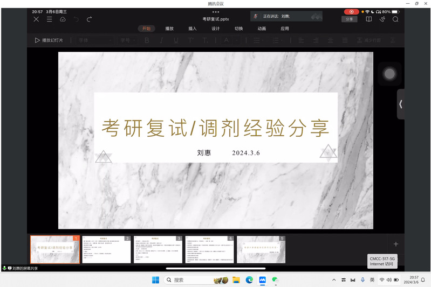Toggle italic formatting

(x=161, y=40)
